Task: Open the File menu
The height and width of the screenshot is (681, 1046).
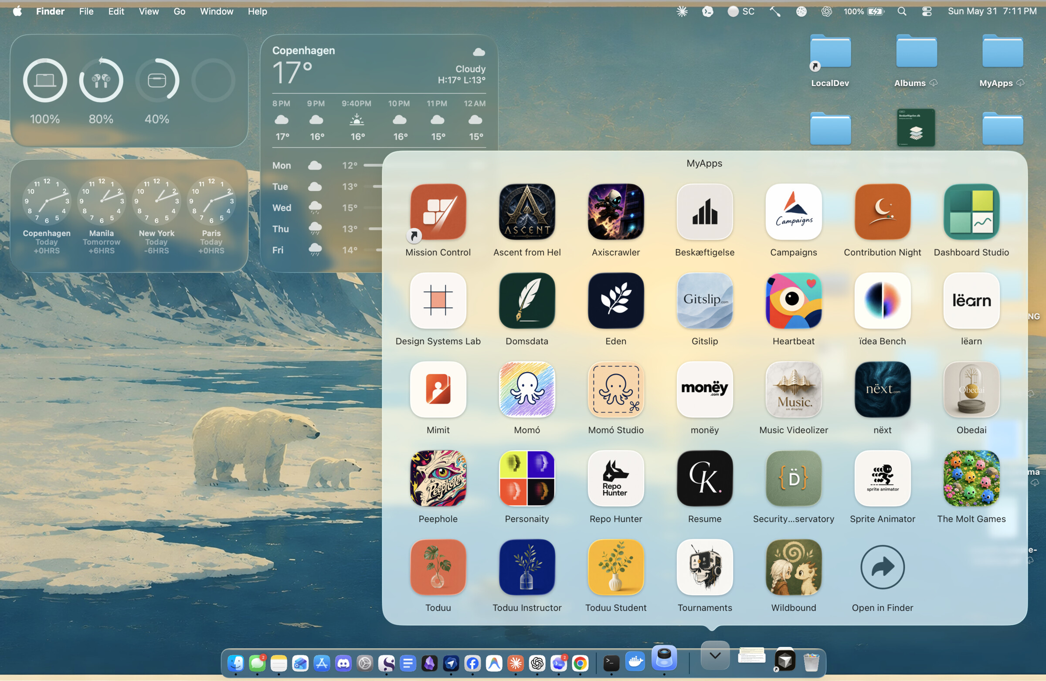Action: pyautogui.click(x=86, y=11)
